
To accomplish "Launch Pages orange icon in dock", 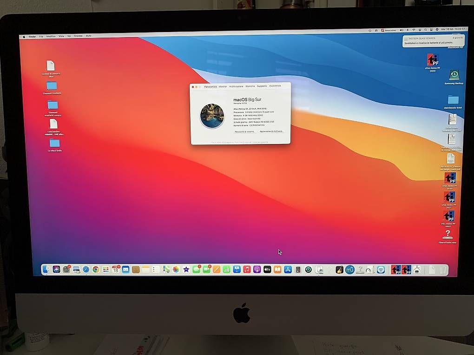I will tap(217, 270).
